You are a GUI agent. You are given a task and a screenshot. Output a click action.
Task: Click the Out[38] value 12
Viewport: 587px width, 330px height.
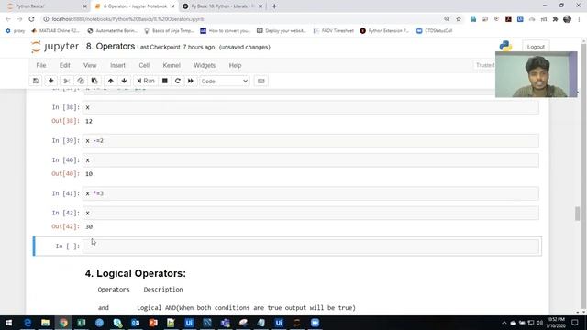(x=89, y=121)
